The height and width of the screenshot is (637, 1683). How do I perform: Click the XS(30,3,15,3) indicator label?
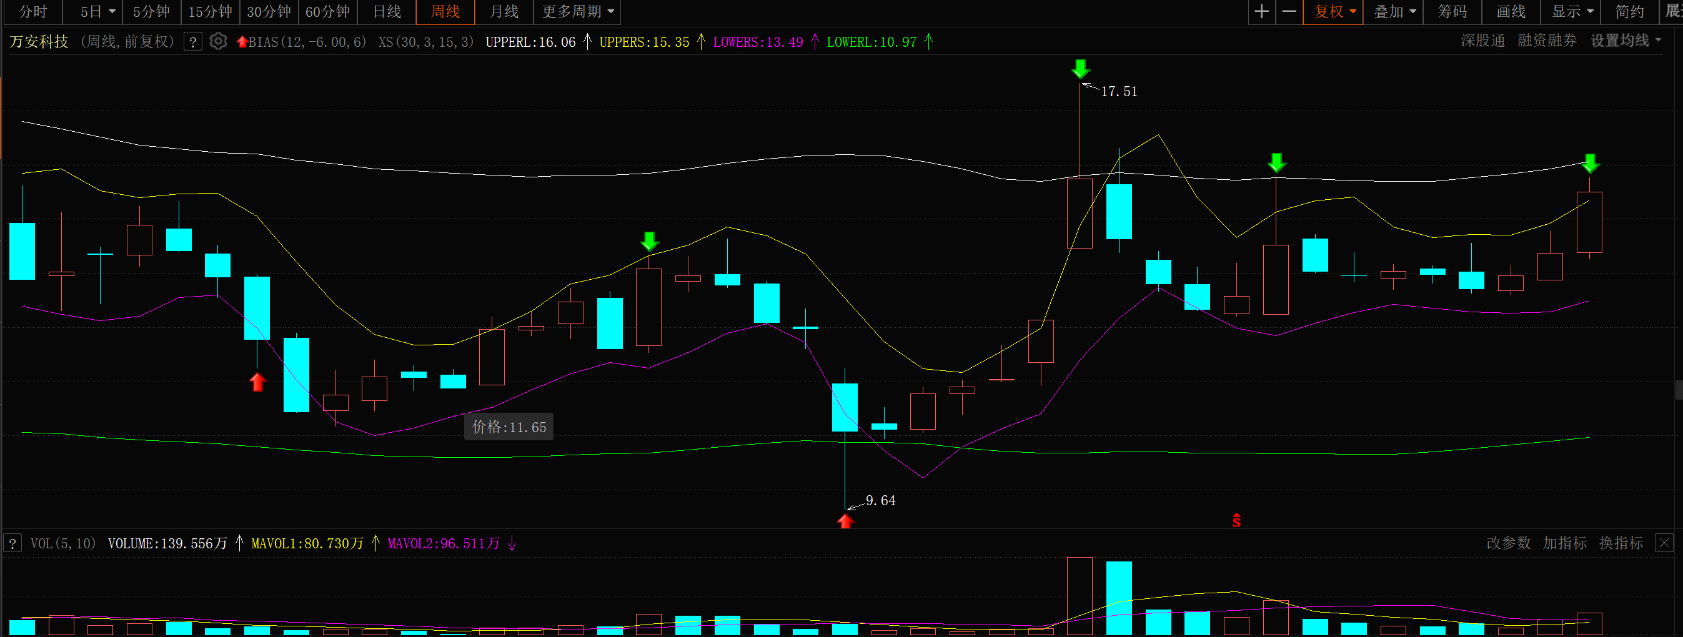click(x=426, y=42)
